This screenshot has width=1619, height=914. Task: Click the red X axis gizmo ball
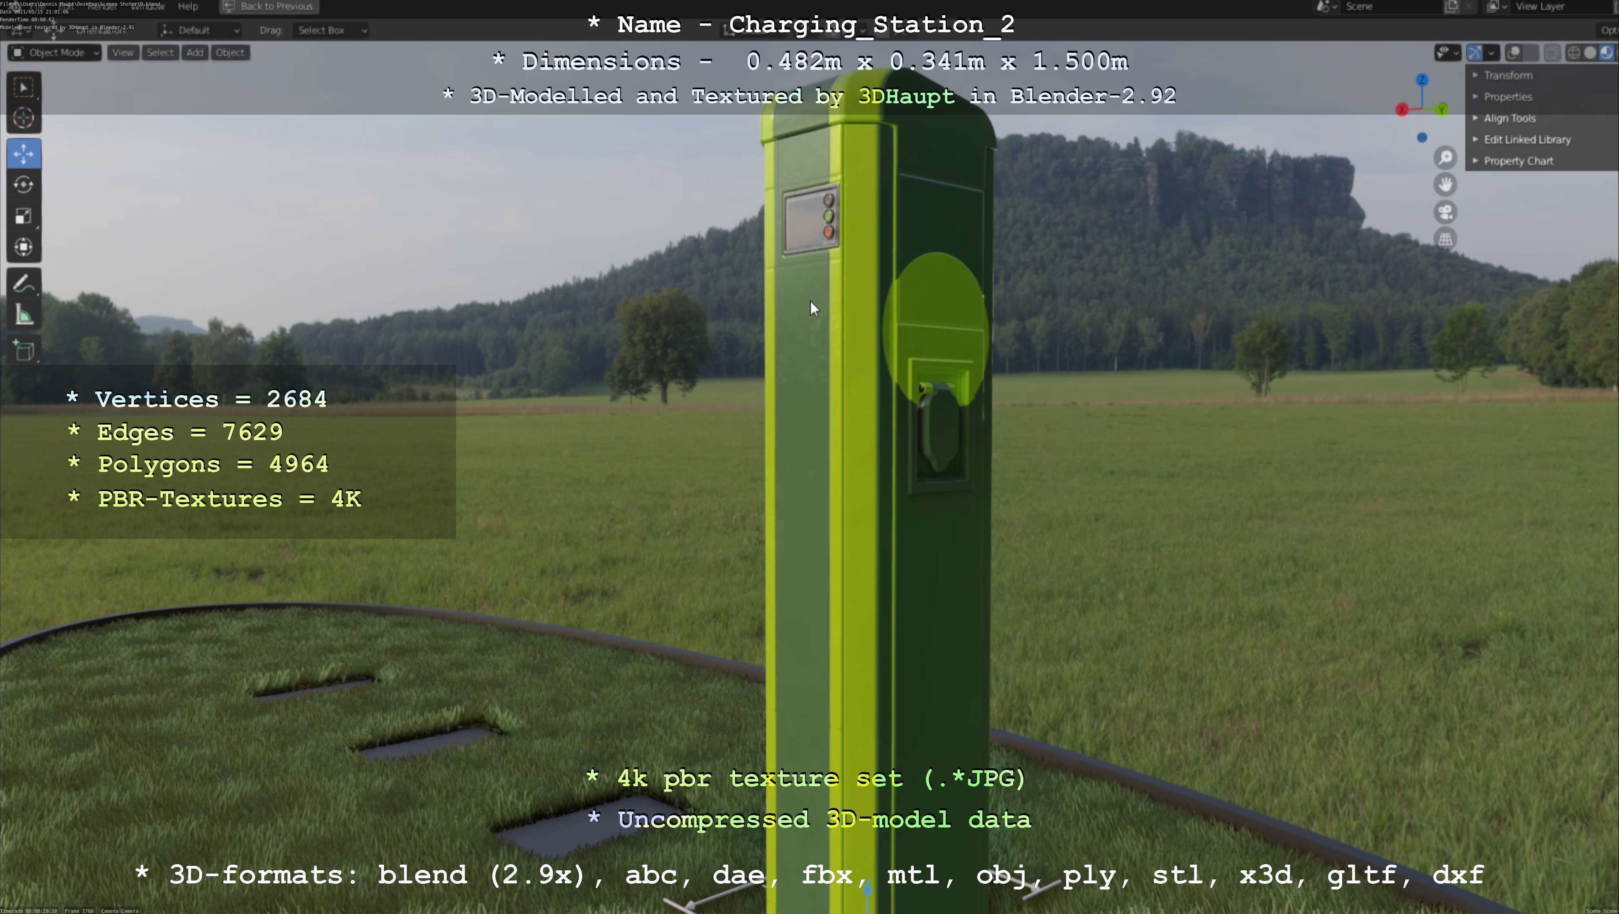(1401, 110)
